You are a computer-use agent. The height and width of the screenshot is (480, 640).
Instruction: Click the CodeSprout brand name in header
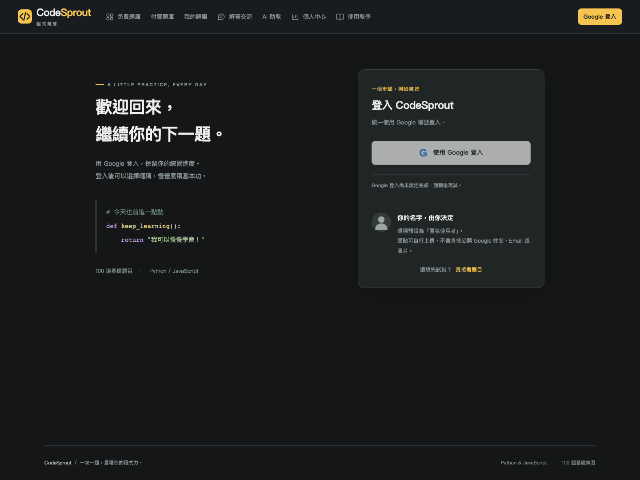pos(64,13)
